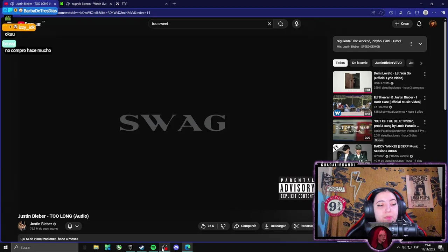
Task: Dislike the video with thumbs down
Action: (223, 226)
